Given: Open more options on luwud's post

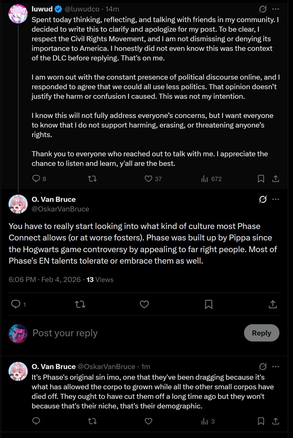Looking at the screenshot, I should click(x=276, y=9).
